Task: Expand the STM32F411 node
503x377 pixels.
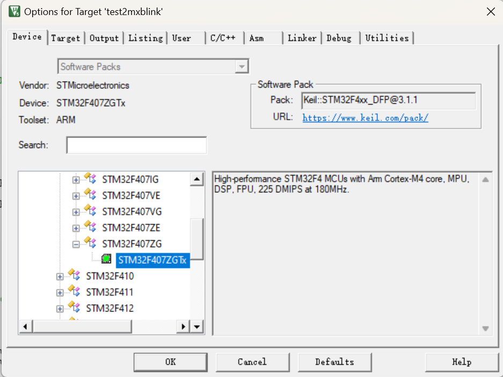Action: [60, 293]
